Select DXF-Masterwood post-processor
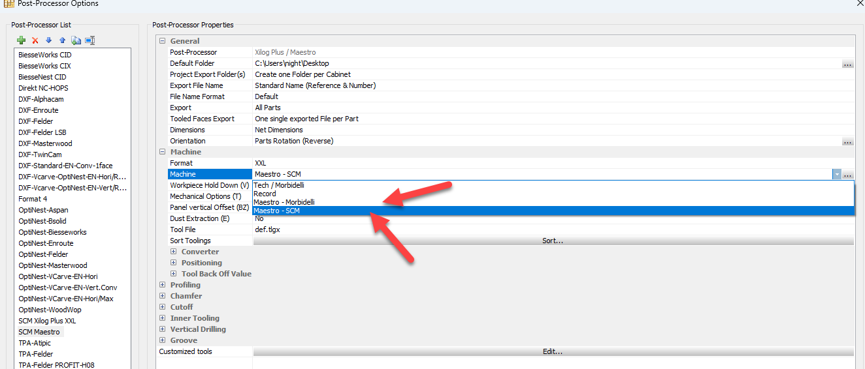865x369 pixels. coord(45,143)
